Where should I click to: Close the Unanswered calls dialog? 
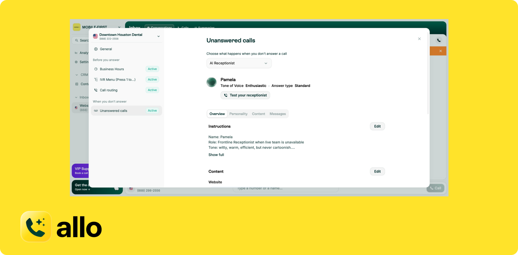coord(419,39)
